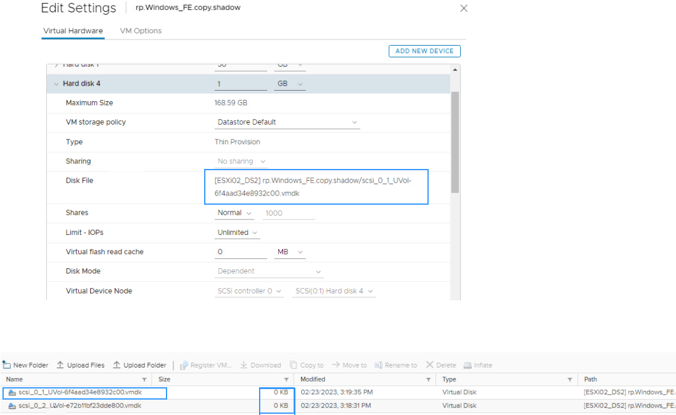Image resolution: width=676 pixels, height=415 pixels.
Task: Click the Download icon in the toolbar
Action: [260, 364]
